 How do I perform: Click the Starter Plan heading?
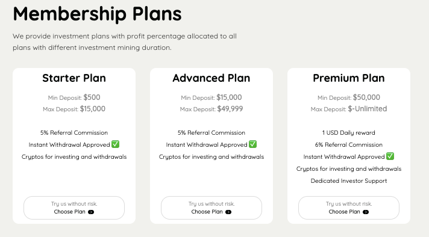point(74,78)
